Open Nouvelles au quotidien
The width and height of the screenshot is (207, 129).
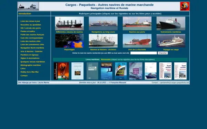(31, 25)
